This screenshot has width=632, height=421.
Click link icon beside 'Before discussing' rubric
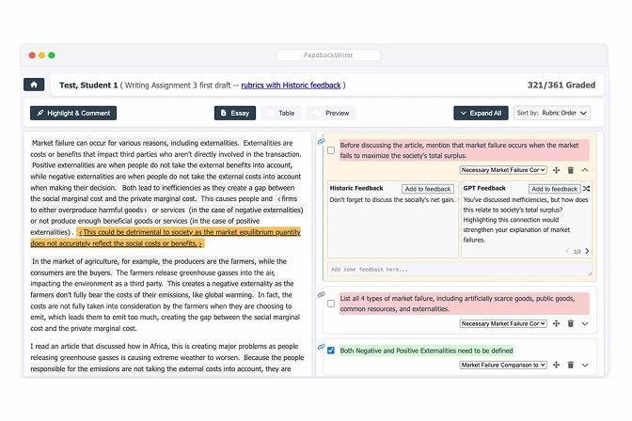[x=322, y=141]
